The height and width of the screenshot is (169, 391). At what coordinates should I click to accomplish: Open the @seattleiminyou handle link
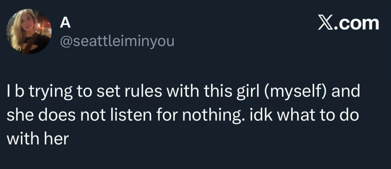tap(117, 41)
